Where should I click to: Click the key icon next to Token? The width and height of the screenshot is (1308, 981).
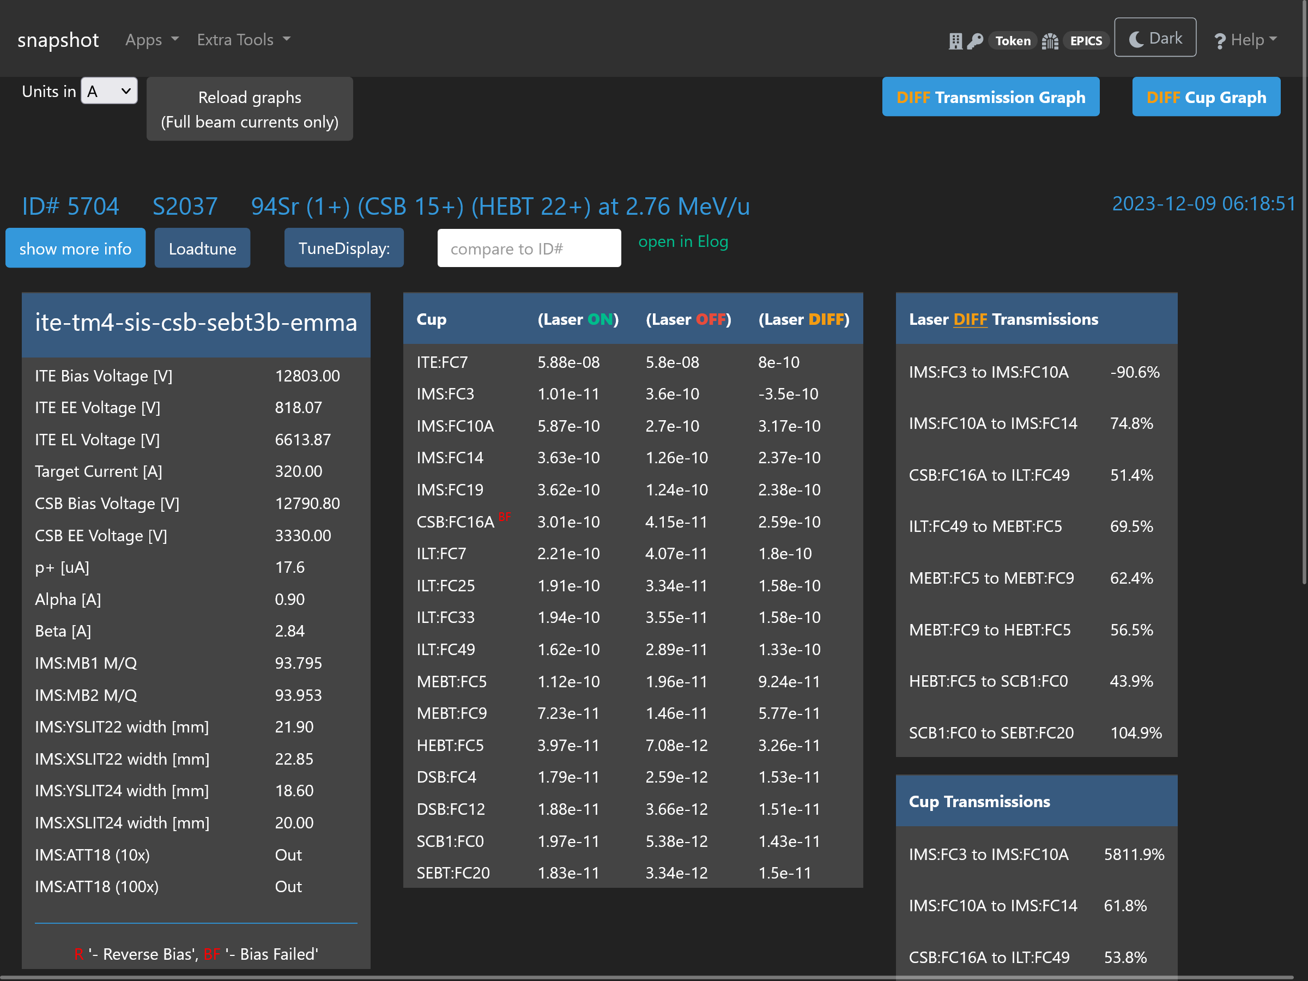click(975, 41)
